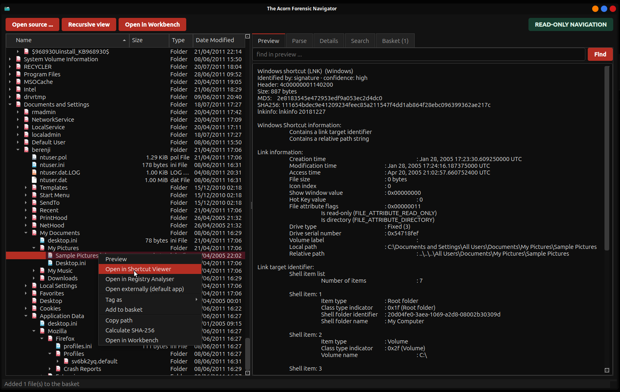Image resolution: width=620 pixels, height=392 pixels.
Task: Select Open in Shortcut Viewer
Action: 150,269
